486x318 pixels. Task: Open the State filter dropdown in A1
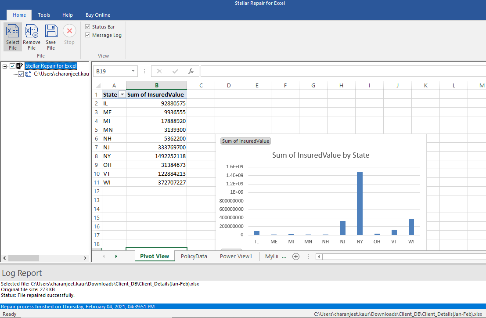coord(122,94)
